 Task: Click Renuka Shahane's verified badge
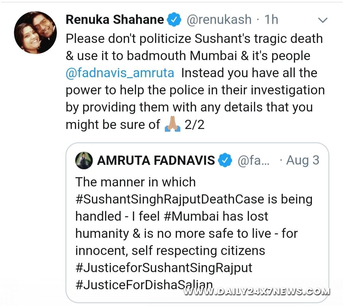(174, 20)
